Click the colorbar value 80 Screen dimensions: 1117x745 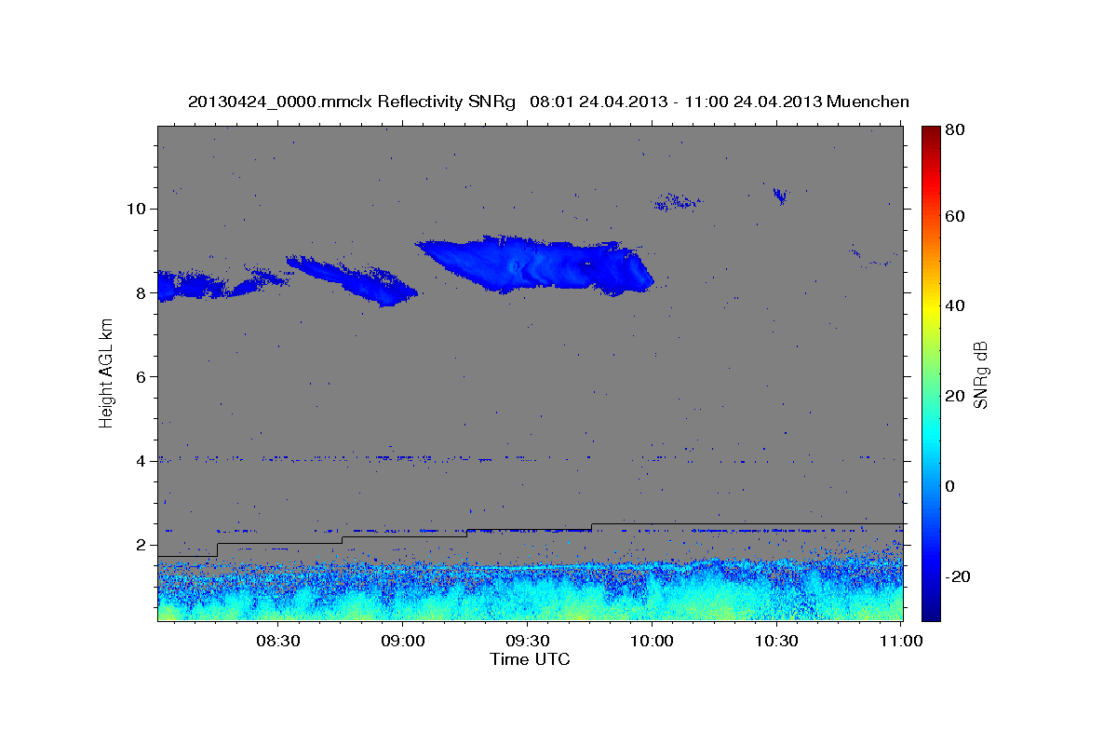(955, 130)
